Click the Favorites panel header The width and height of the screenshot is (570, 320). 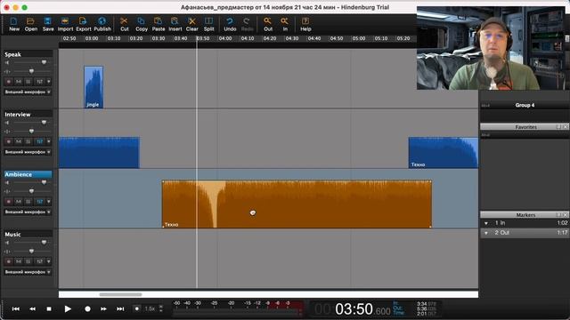coord(525,127)
